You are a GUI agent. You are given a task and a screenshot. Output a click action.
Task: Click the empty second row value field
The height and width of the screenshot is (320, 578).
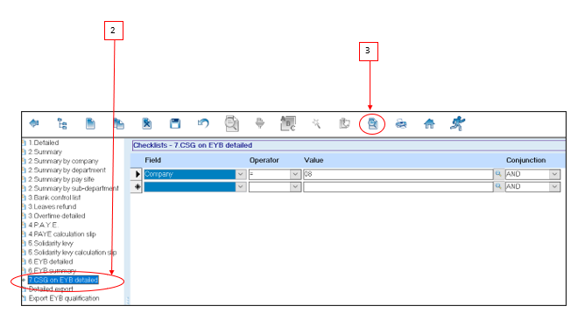point(398,186)
